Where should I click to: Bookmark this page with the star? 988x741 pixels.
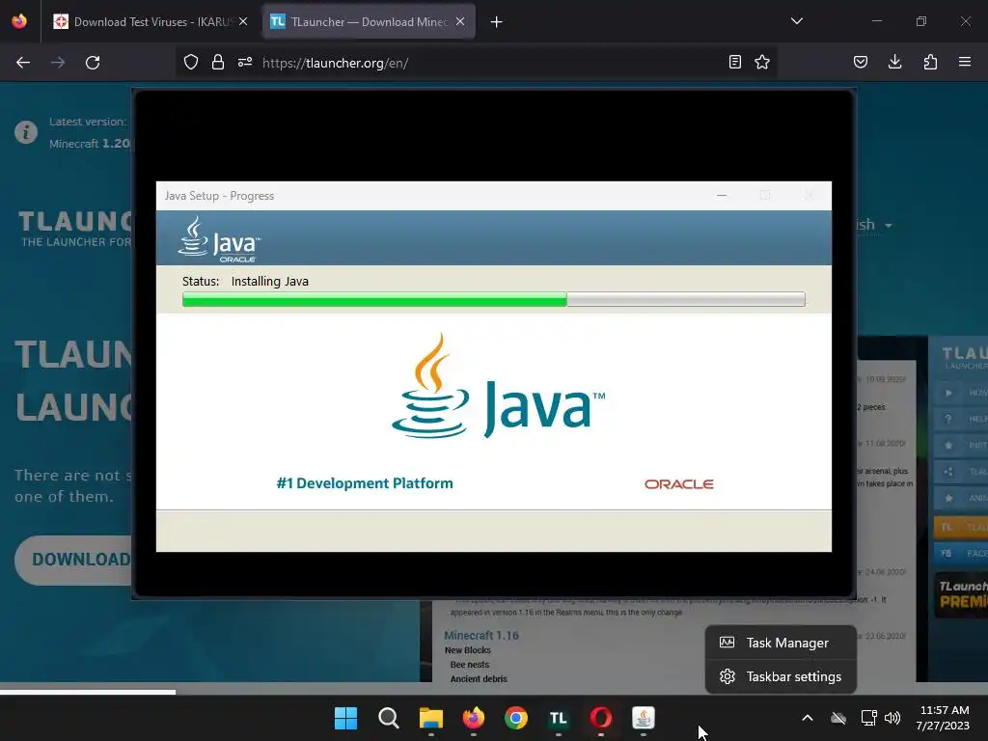[762, 62]
